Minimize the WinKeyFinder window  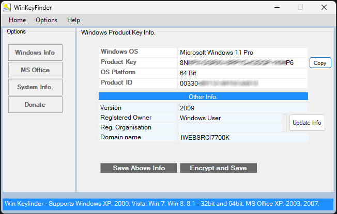click(x=277, y=8)
